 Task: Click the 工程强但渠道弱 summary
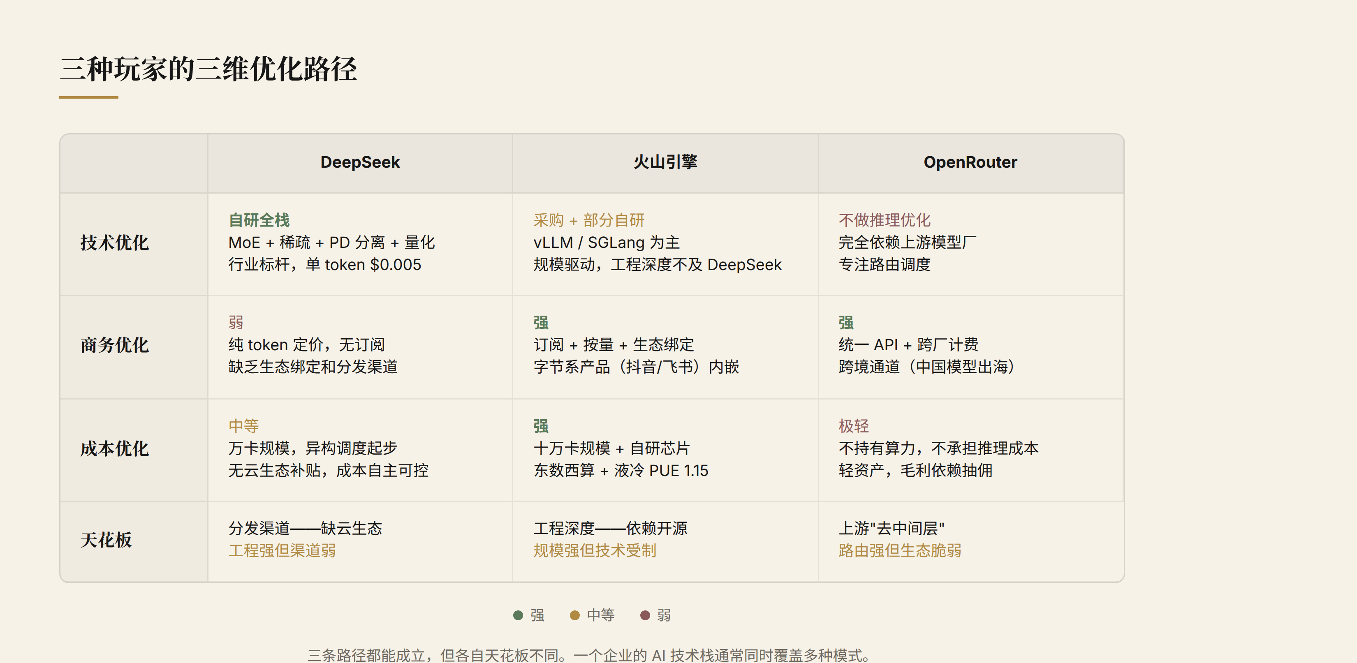[282, 550]
